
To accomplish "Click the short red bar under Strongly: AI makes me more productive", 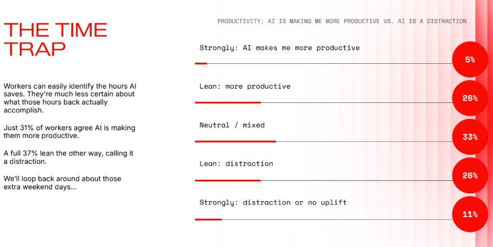I will tap(201, 64).
